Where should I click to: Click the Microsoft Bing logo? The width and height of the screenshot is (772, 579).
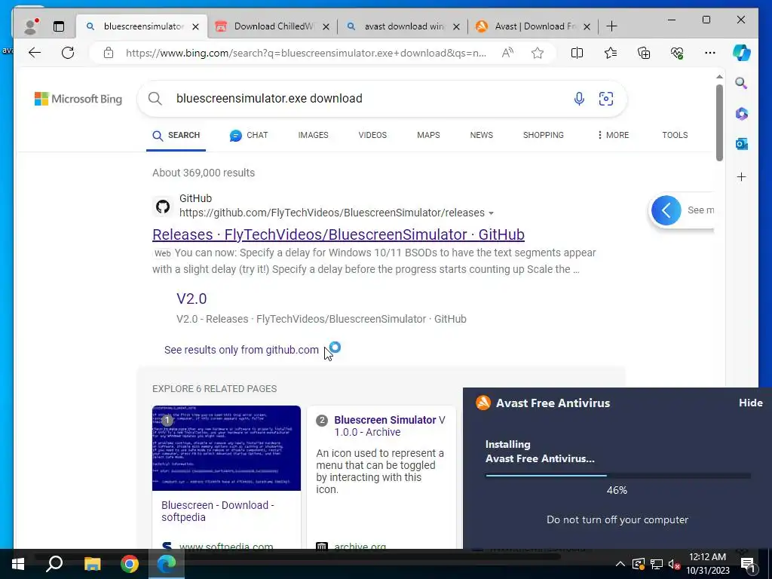78,99
